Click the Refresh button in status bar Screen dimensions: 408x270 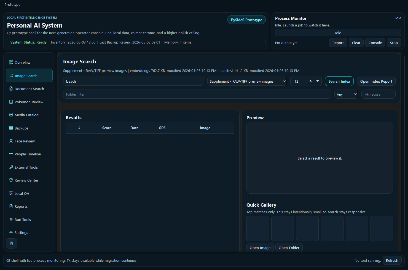392,260
